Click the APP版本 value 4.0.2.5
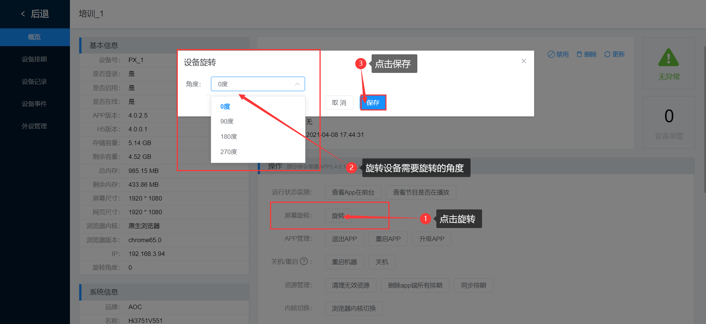The width and height of the screenshot is (706, 324). pyautogui.click(x=138, y=115)
